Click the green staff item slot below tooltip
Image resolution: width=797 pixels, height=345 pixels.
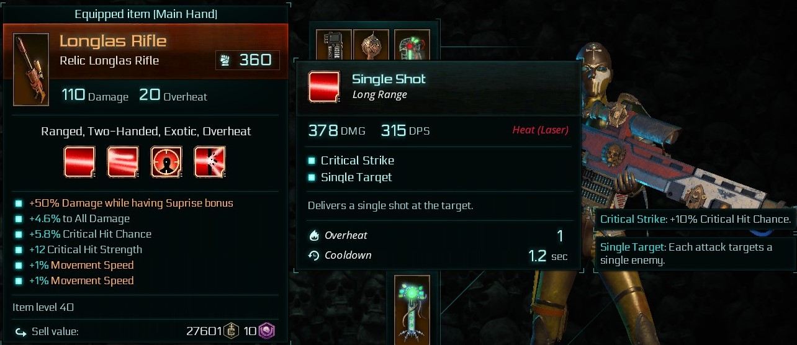point(410,308)
